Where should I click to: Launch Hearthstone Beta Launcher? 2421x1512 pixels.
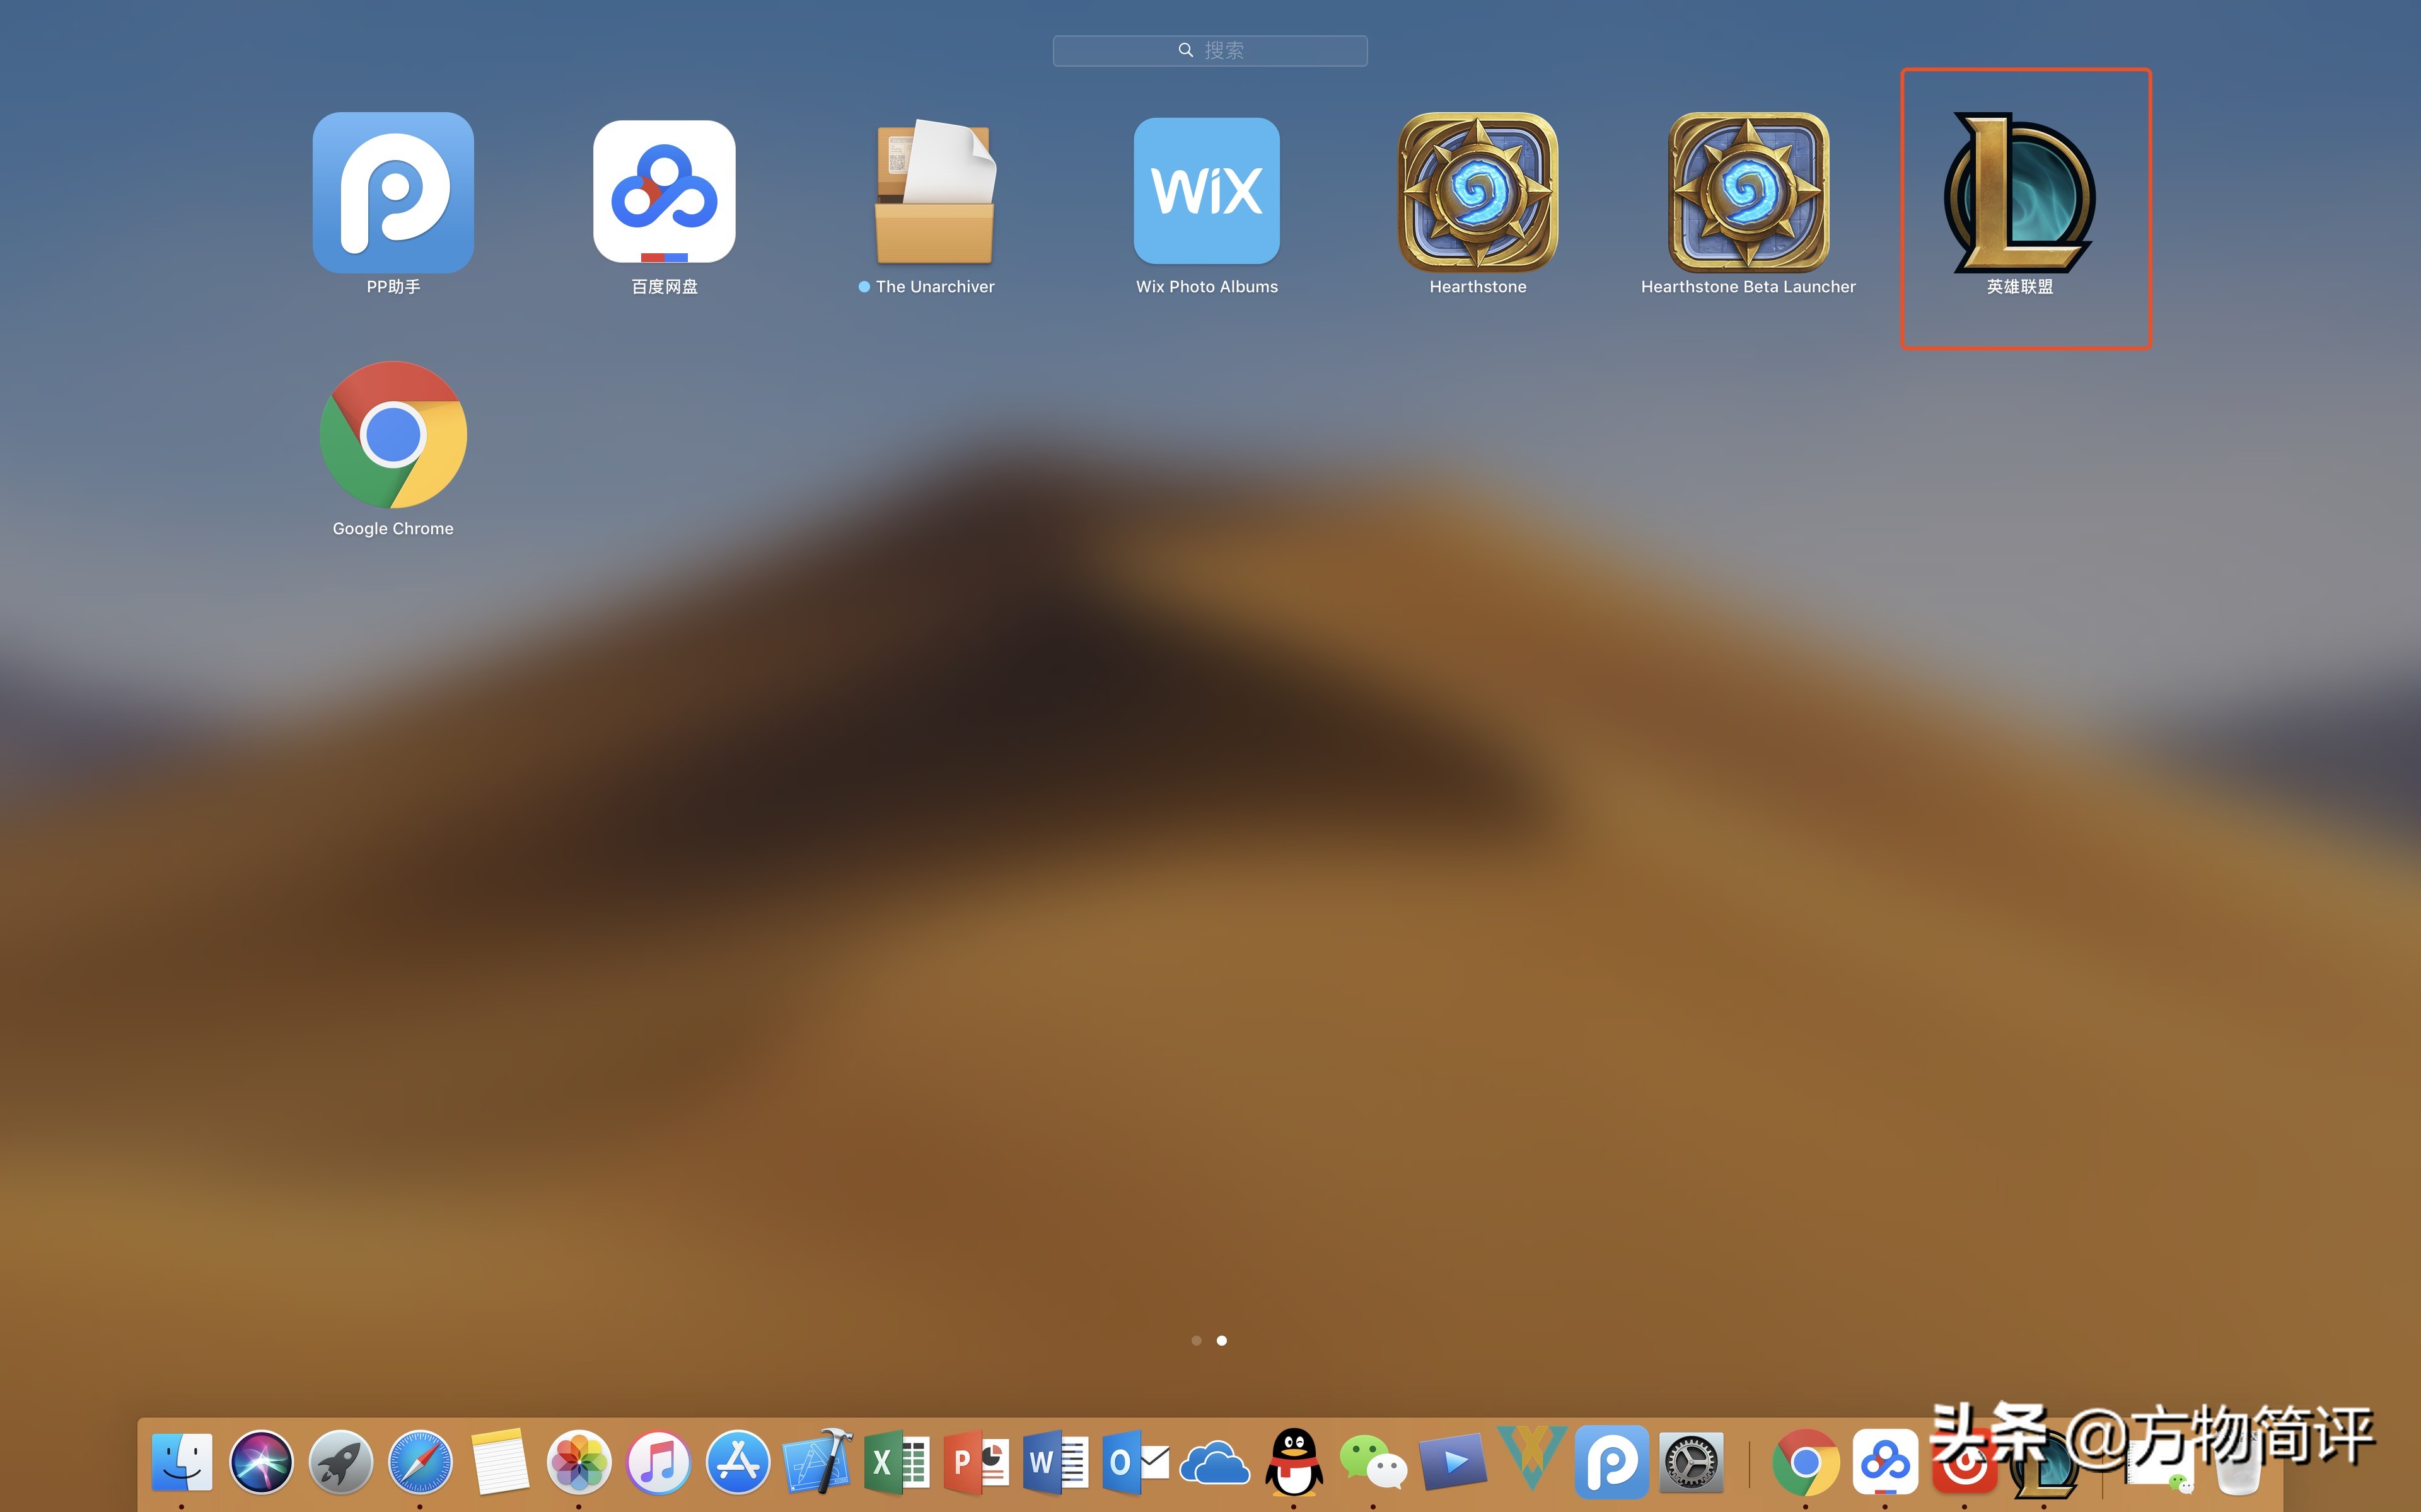[x=1748, y=193]
